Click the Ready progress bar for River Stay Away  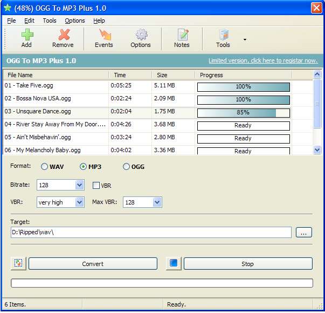(243, 126)
